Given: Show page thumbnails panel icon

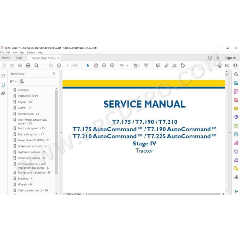Looking at the screenshot, I should pos(3,76).
